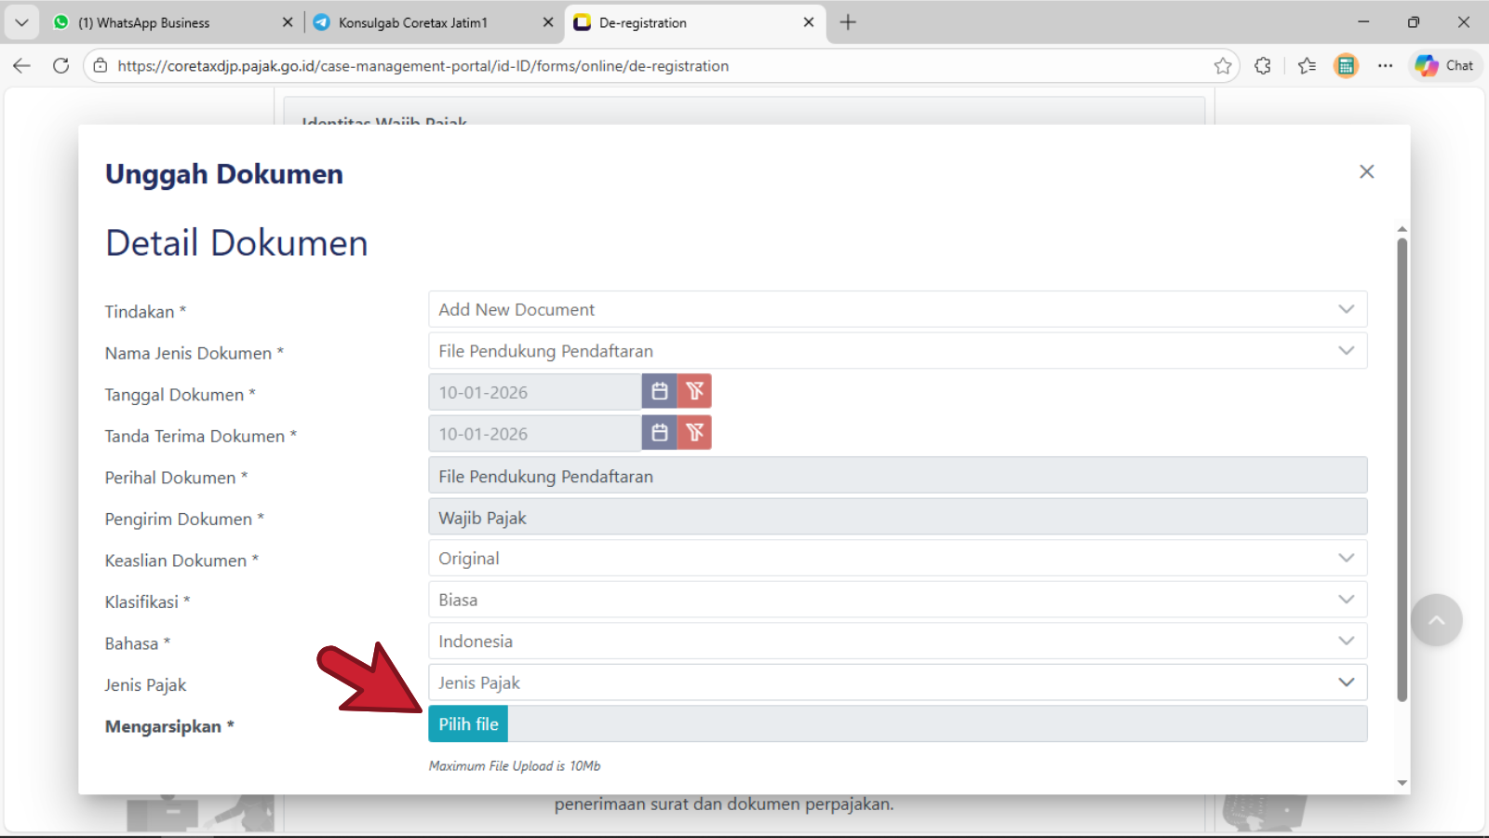This screenshot has height=838, width=1489.
Task: Open the Jenis Pajak dropdown
Action: pos(897,683)
